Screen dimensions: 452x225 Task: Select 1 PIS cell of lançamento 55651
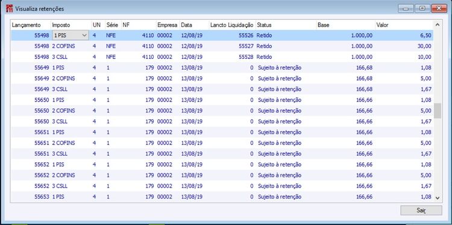click(58, 132)
